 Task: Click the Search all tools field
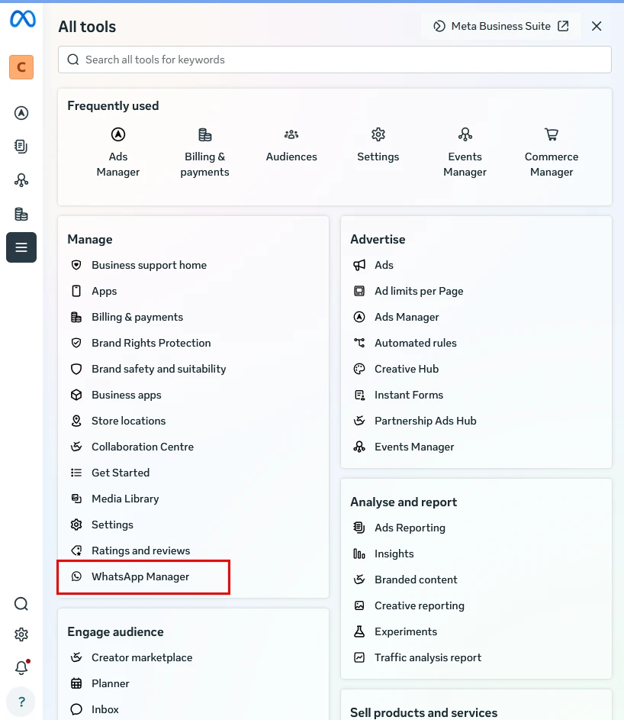pos(335,60)
